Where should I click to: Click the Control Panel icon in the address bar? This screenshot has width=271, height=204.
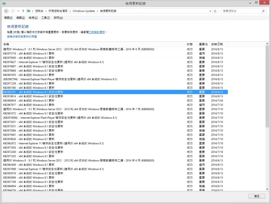29,11
